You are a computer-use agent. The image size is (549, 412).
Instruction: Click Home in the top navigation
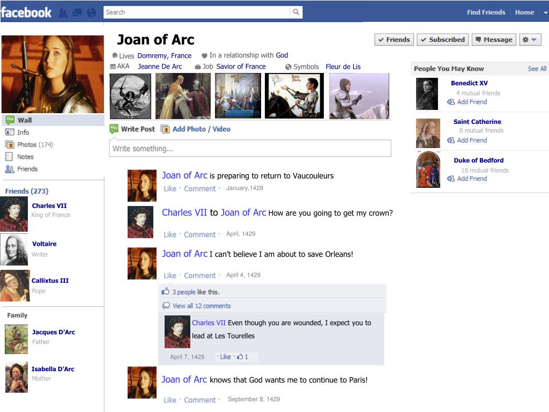coord(524,12)
